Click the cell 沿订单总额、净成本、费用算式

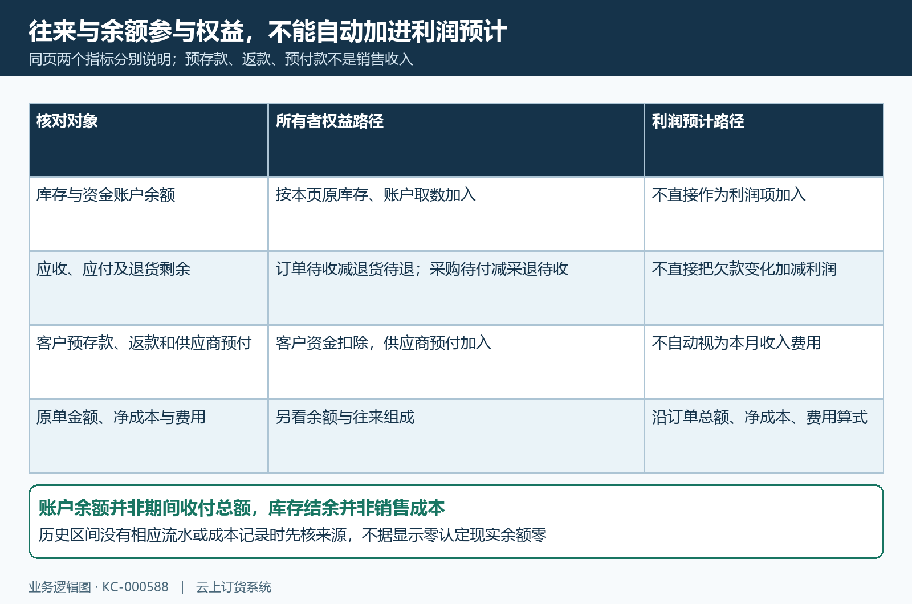tap(764, 436)
